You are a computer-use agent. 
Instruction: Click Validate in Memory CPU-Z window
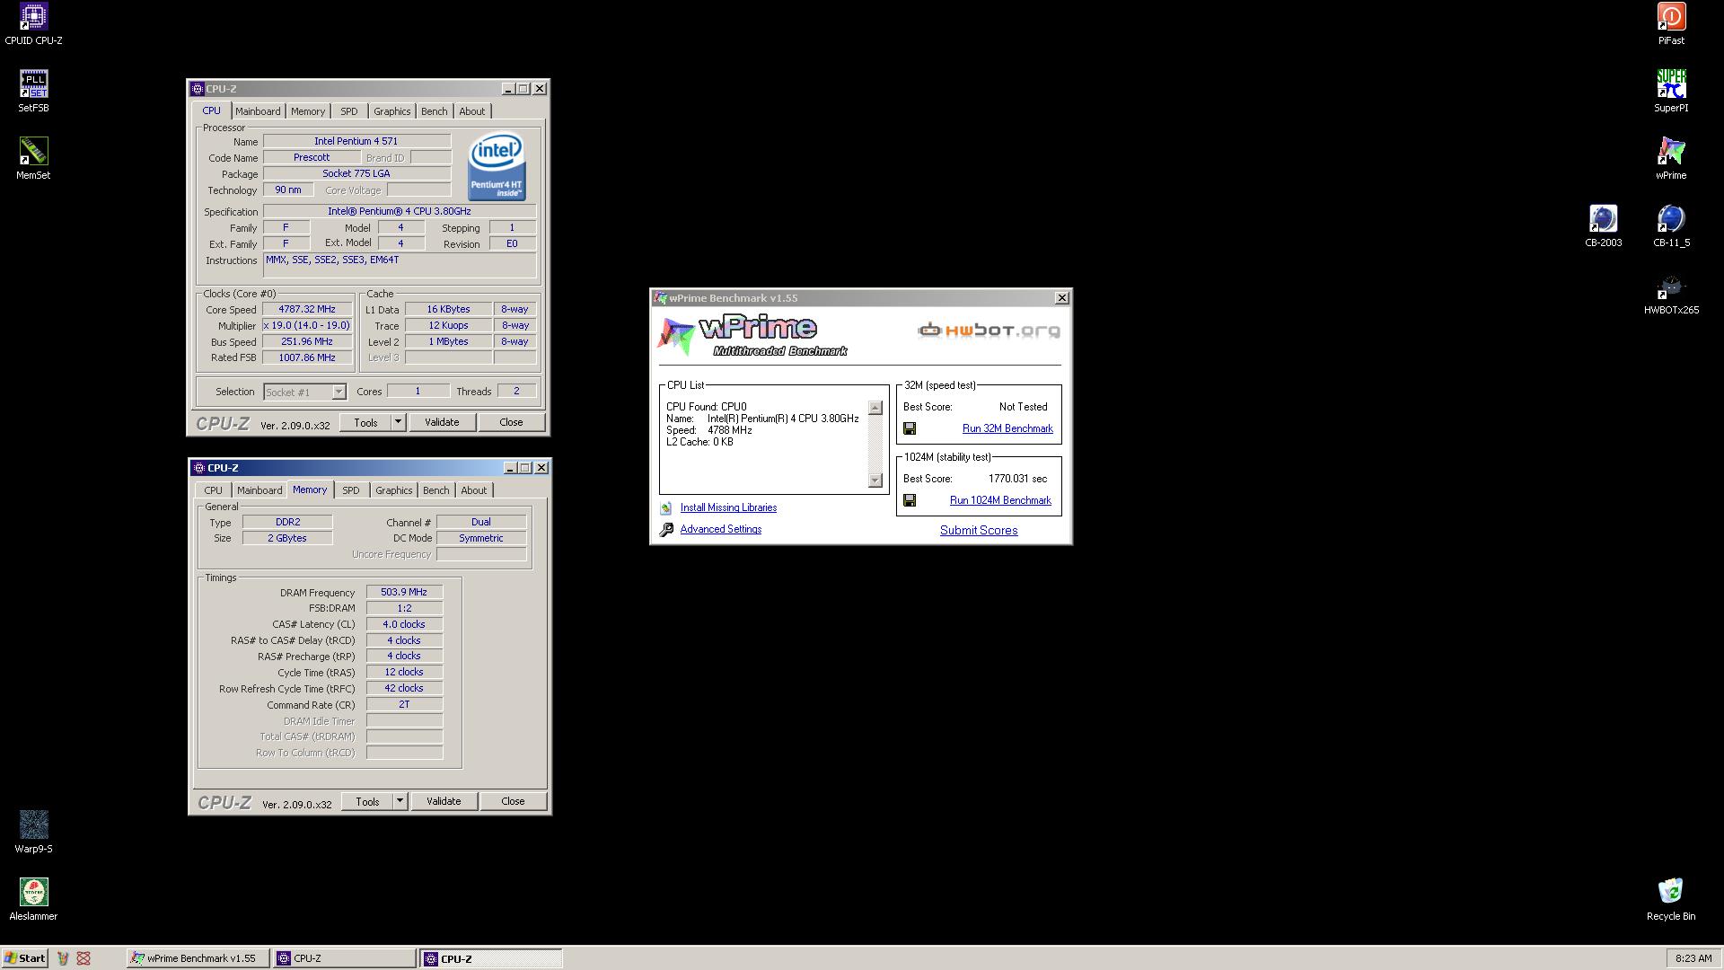(x=444, y=801)
